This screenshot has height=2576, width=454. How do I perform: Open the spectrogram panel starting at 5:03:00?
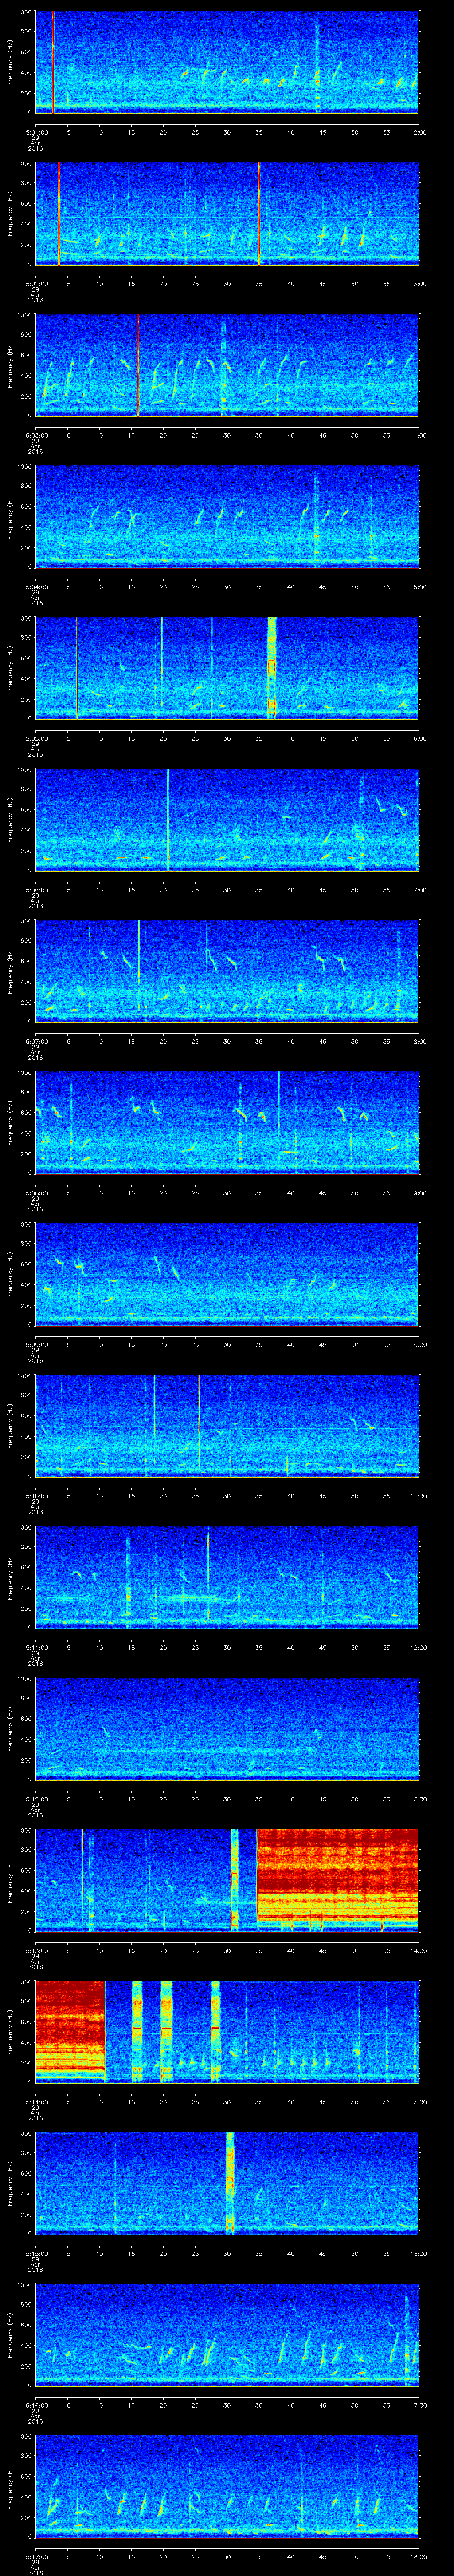tap(227, 365)
